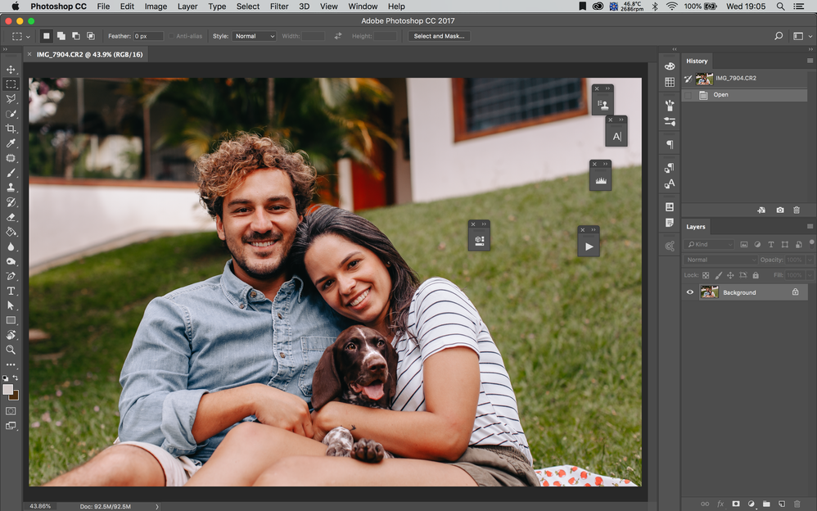Choose Intersect with selection mode
The height and width of the screenshot is (511, 817).
(x=91, y=36)
